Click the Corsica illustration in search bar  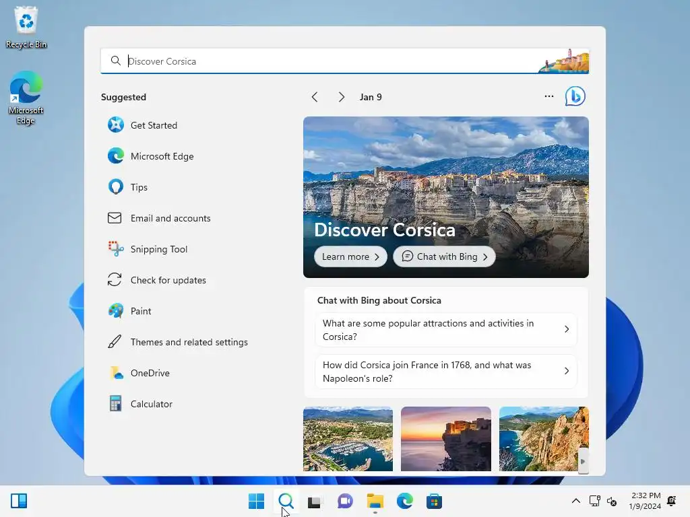click(564, 61)
